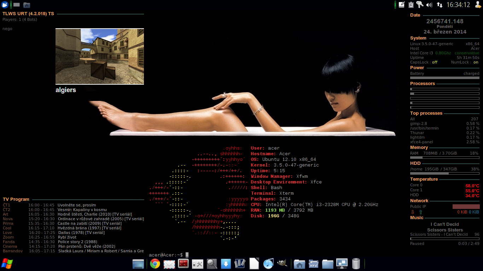The width and height of the screenshot is (483, 271).
Task: Select 'Dallas (1978)' Love row
Action: coord(73,233)
